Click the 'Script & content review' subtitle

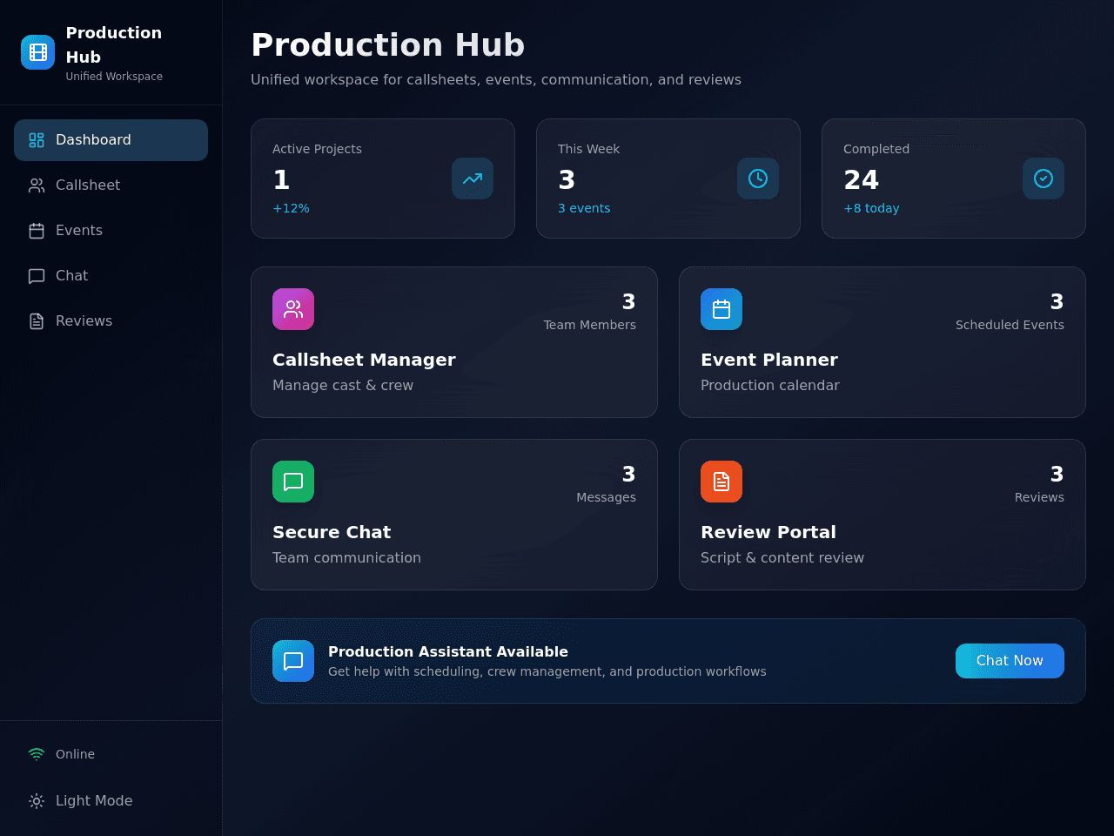click(782, 557)
